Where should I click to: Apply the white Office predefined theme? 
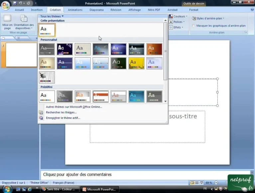[47, 96]
